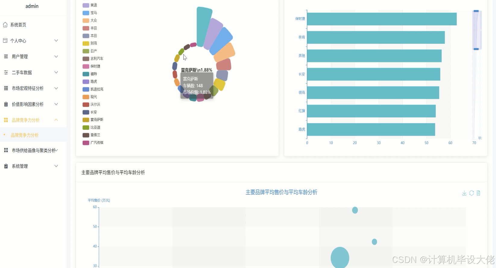
Task: Toggle the 雷克萨斯 legend entry
Action: point(93,120)
